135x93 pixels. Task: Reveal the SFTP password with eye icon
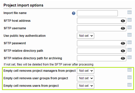click(123, 43)
